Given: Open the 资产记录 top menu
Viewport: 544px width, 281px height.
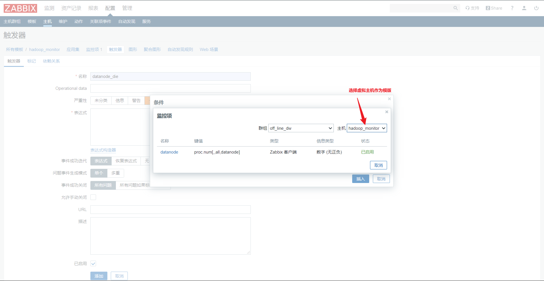Looking at the screenshot, I should click(71, 8).
